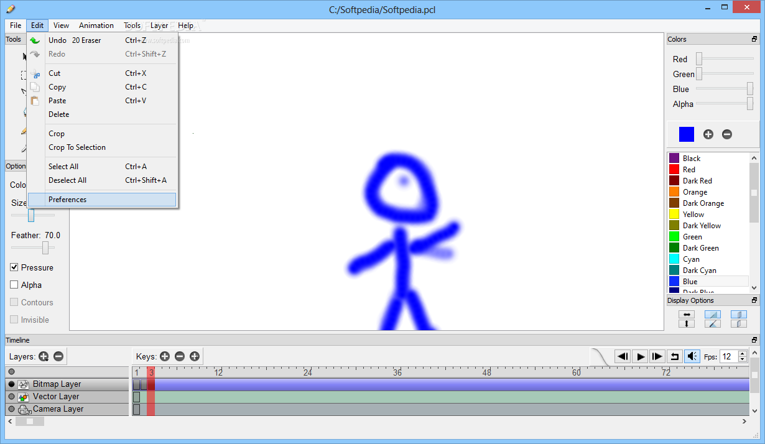Toggle loop playback button
Viewport: 765px width, 444px height.
(x=675, y=356)
